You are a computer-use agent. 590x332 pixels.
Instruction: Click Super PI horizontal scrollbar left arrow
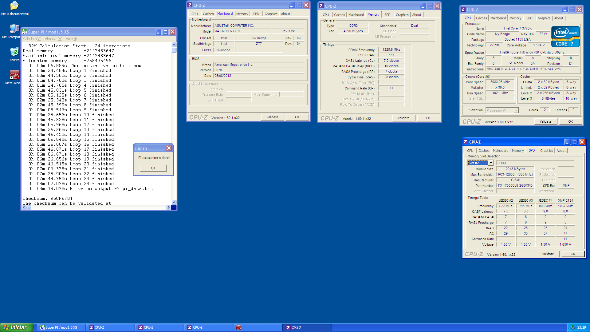click(x=24, y=207)
